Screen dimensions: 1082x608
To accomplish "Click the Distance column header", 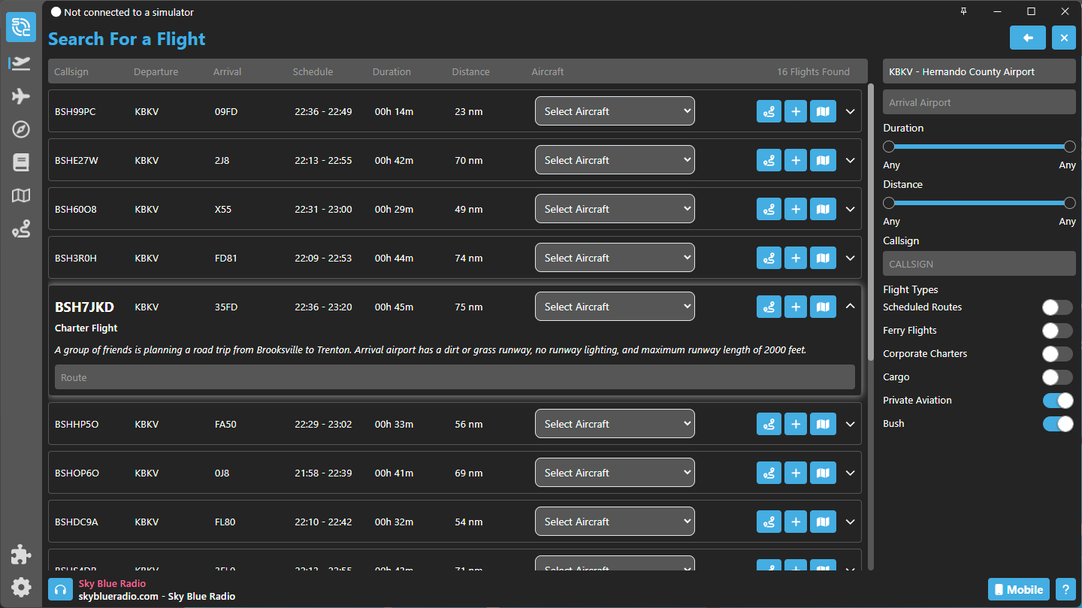I will point(470,72).
